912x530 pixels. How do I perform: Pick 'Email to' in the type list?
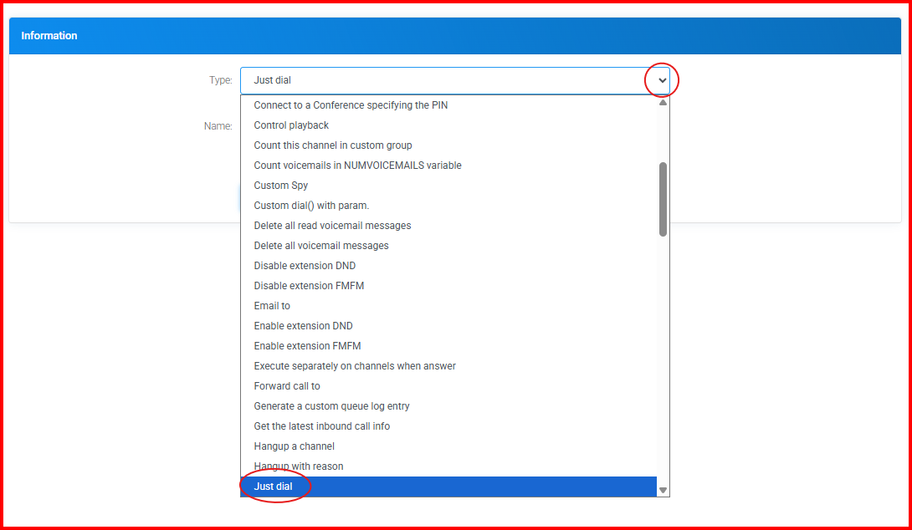272,306
